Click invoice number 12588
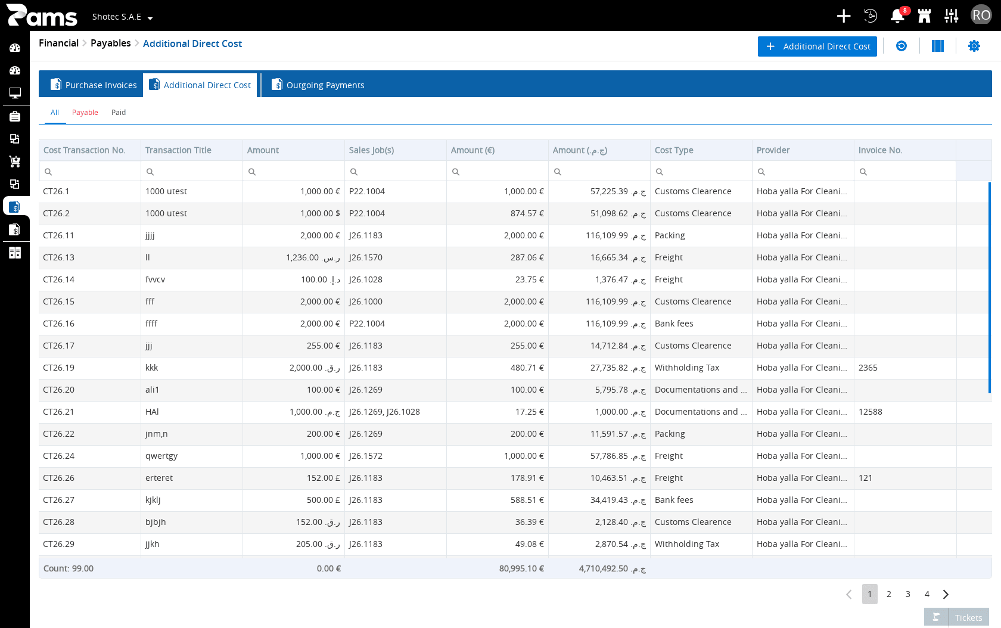 [870, 412]
